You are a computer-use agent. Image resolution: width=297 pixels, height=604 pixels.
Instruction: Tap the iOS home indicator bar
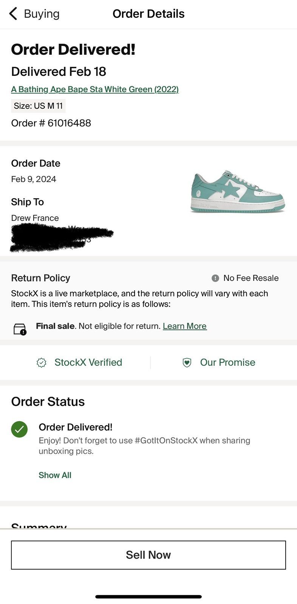148,597
